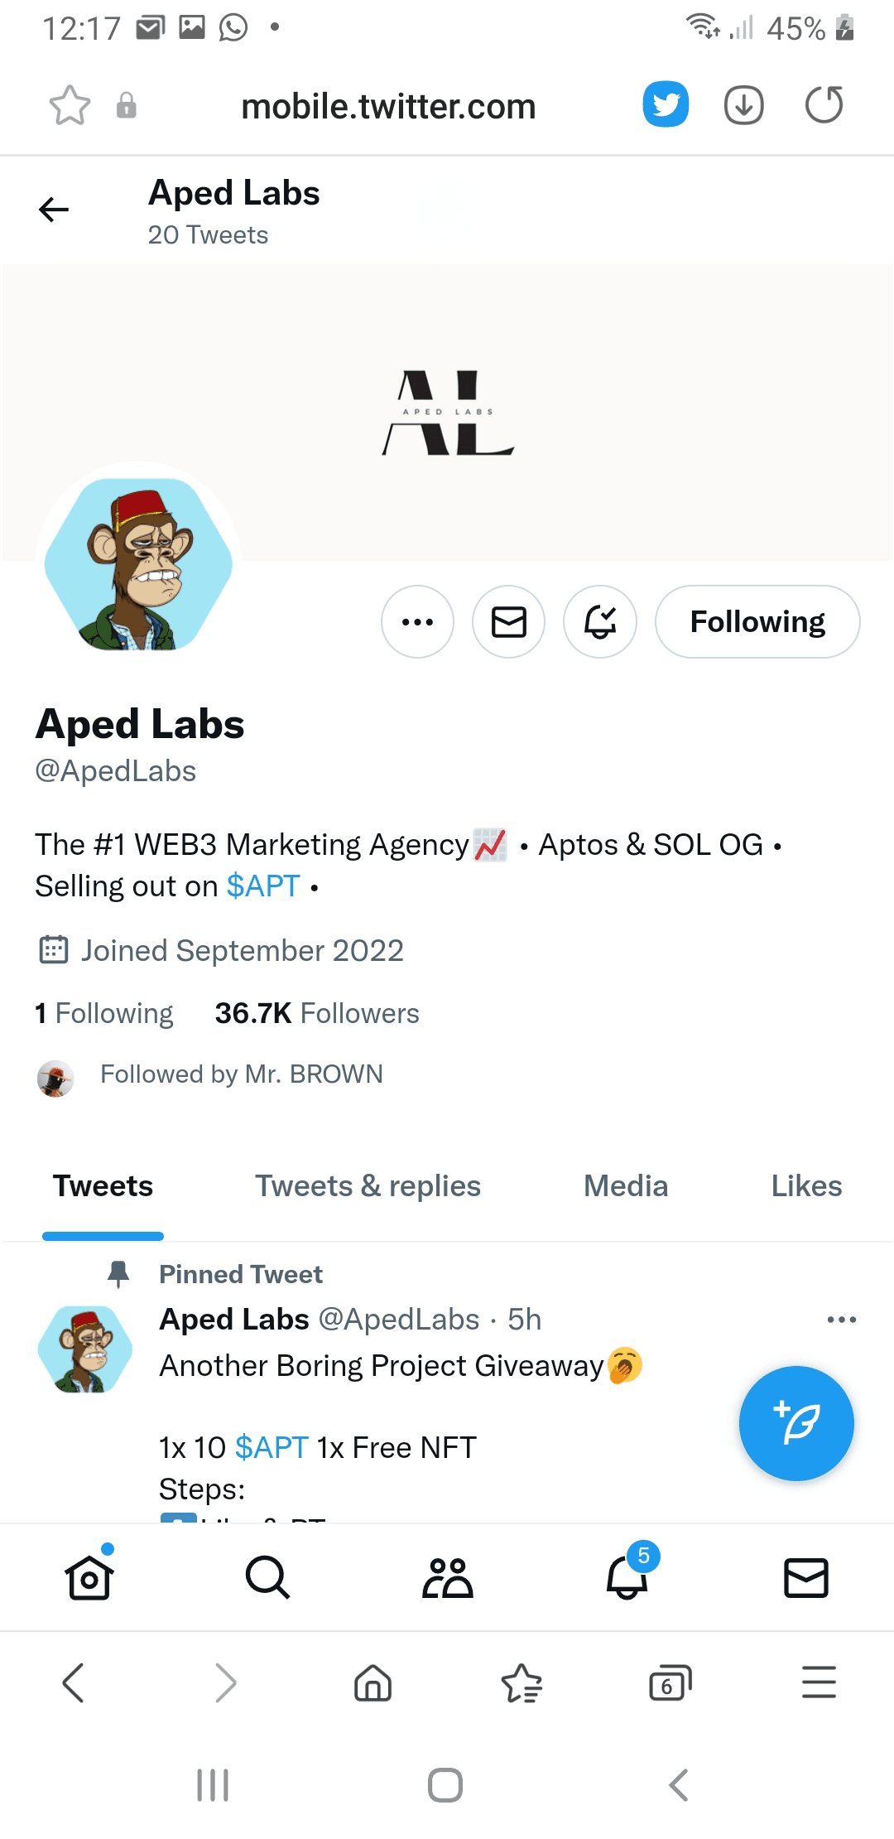Image resolution: width=894 pixels, height=1839 pixels.
Task: Tap the compose new tweet button
Action: point(795,1422)
